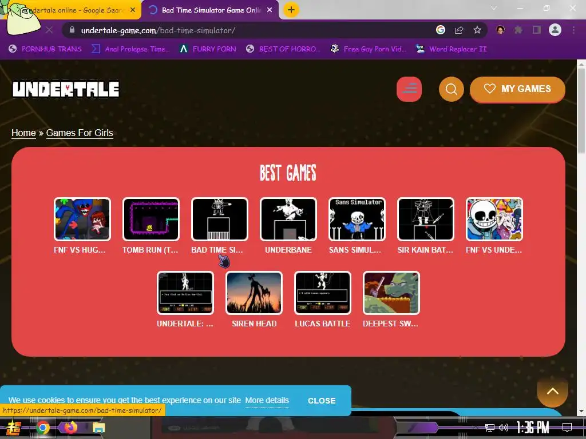Click the UNDERBANE title text
This screenshot has height=439, width=586.
pos(288,250)
